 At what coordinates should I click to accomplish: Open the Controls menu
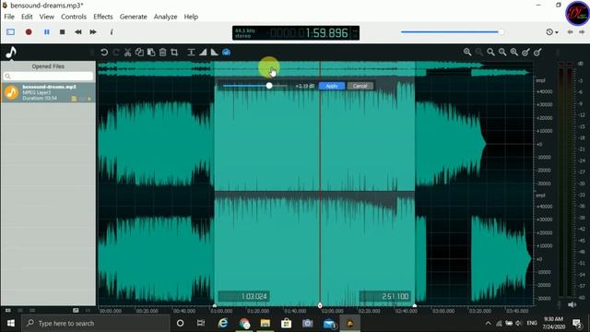[74, 17]
